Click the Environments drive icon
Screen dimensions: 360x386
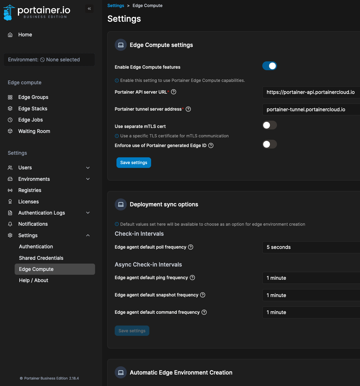point(10,179)
